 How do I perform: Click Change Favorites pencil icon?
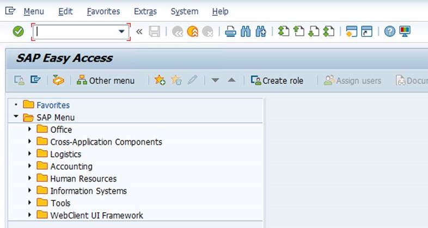(193, 80)
